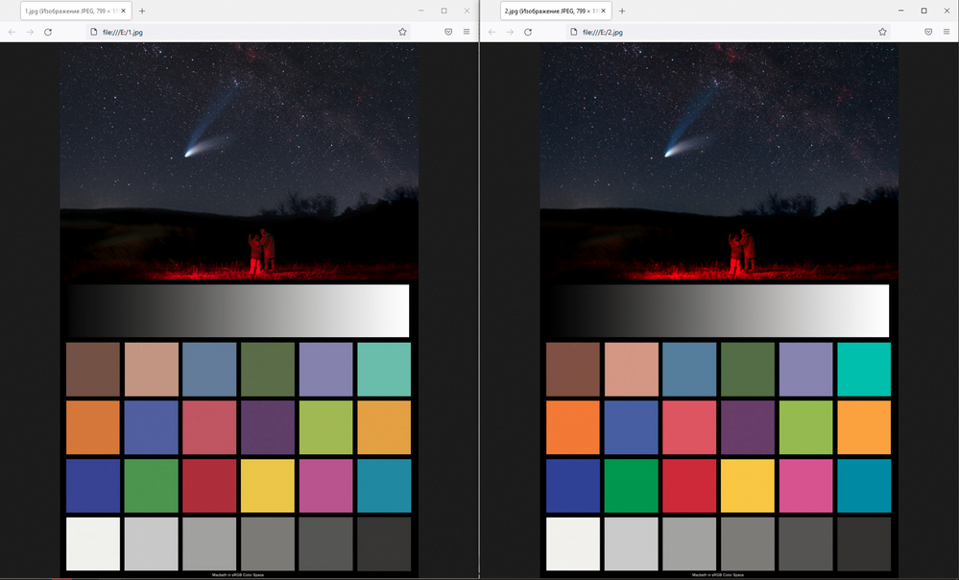
Task: Save 2.jpg page to Pocket
Action: click(928, 32)
